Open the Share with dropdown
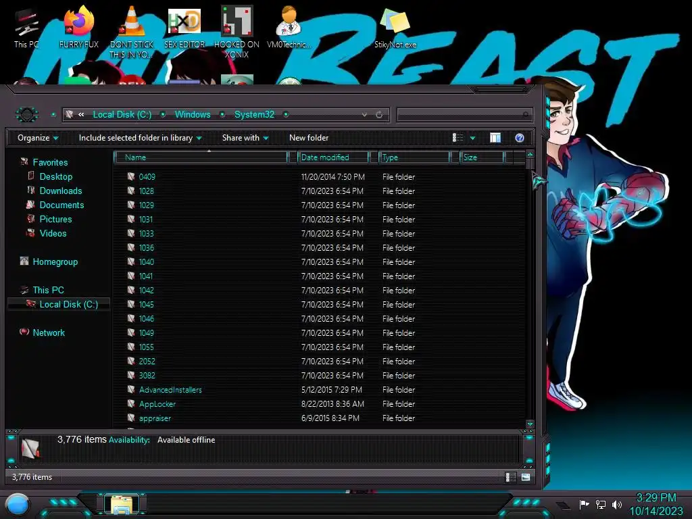Image resolution: width=692 pixels, height=519 pixels. [245, 138]
